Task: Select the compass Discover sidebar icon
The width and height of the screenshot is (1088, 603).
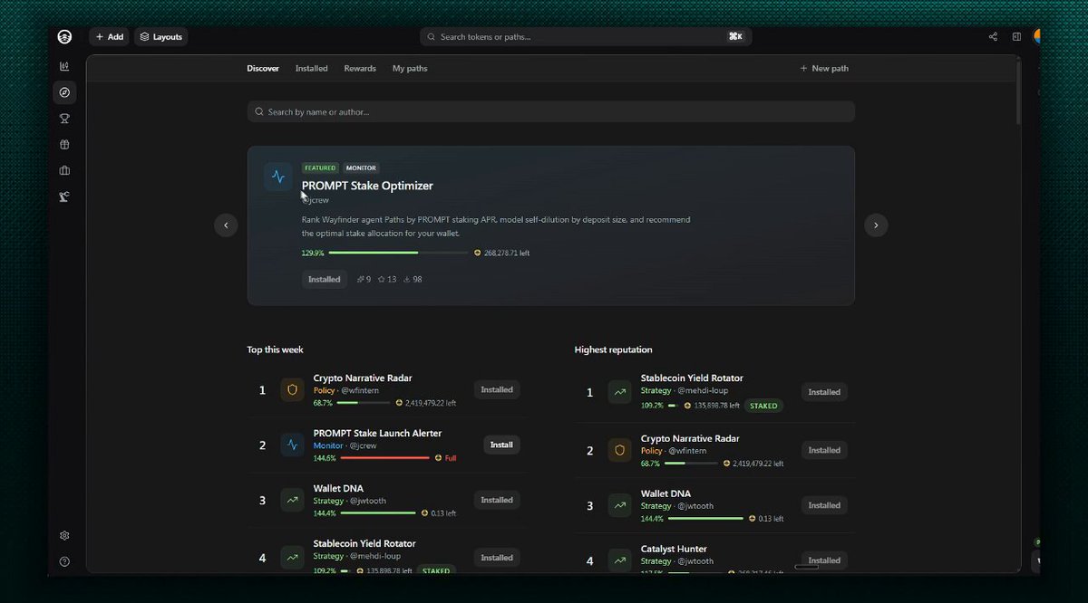Action: [64, 92]
